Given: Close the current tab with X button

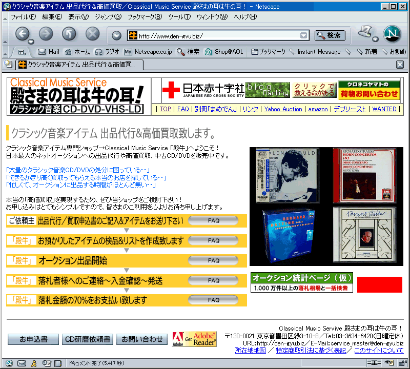Looking at the screenshot, I should tap(400, 65).
